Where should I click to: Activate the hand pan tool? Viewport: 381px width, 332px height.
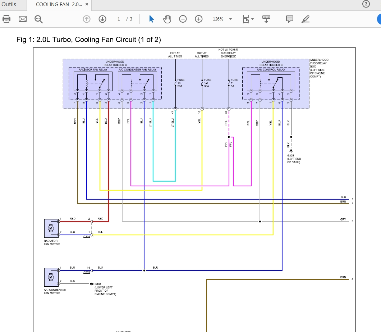tap(167, 19)
